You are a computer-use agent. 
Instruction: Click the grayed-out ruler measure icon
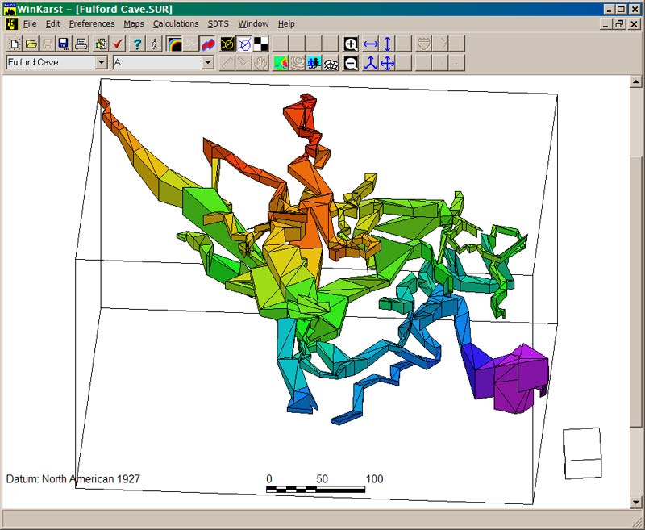(x=227, y=64)
